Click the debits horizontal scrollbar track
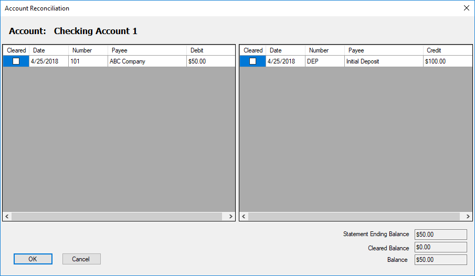Image resolution: width=475 pixels, height=276 pixels. point(119,216)
